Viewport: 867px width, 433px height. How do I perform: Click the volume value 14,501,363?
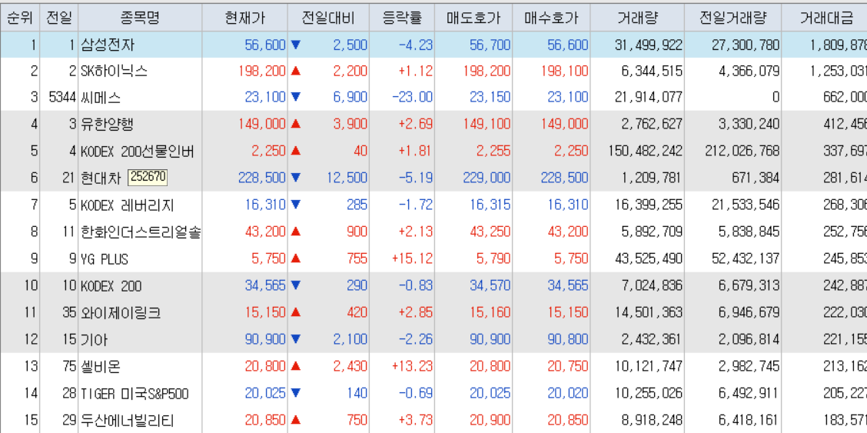649,313
